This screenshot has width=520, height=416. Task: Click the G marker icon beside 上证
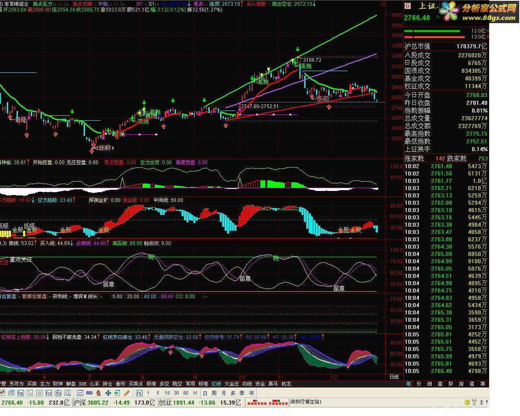pos(408,6)
